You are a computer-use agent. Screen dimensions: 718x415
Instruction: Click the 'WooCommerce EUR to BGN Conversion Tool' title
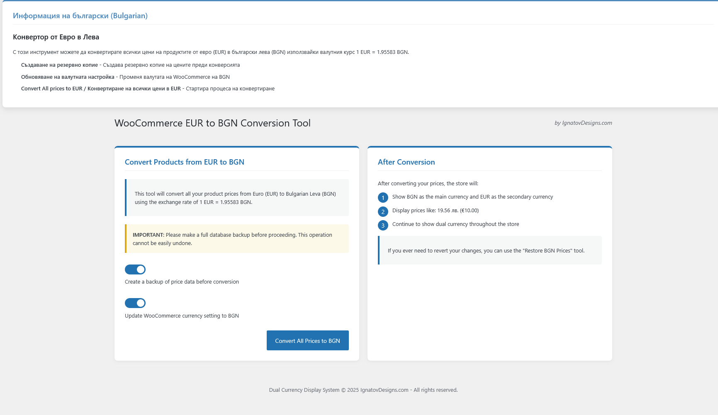point(212,123)
